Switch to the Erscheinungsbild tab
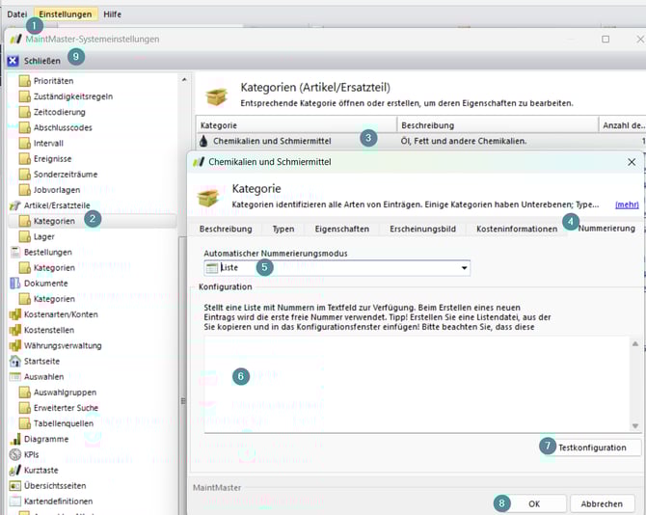The image size is (646, 515). pyautogui.click(x=423, y=229)
